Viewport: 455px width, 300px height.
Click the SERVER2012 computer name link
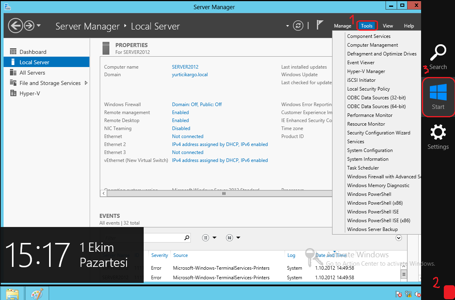(x=185, y=67)
